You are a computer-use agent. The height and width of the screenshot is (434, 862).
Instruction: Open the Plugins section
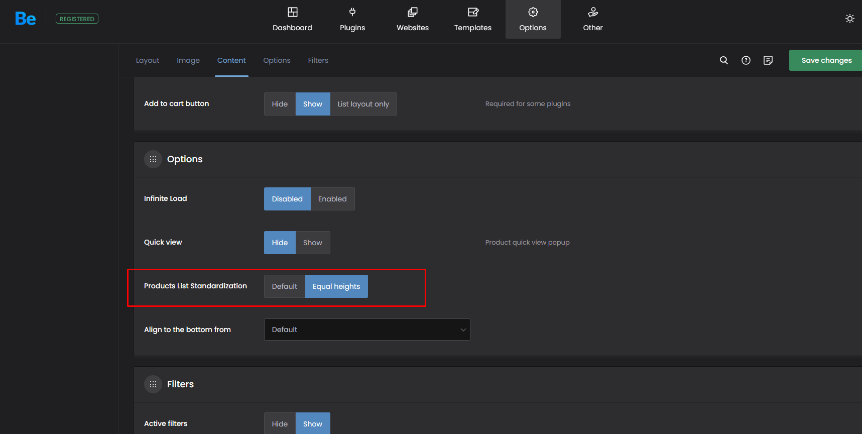352,20
